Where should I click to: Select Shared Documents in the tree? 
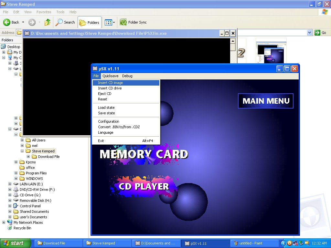tap(34, 211)
